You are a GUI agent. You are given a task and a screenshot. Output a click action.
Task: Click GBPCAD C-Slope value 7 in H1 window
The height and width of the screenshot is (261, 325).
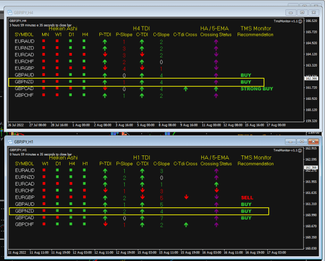pos(162,218)
